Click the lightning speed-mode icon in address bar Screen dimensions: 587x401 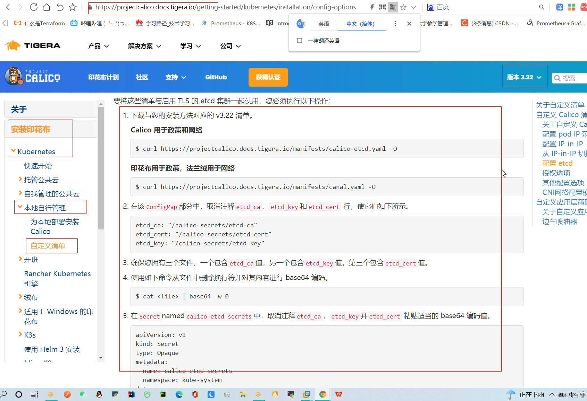[x=372, y=7]
